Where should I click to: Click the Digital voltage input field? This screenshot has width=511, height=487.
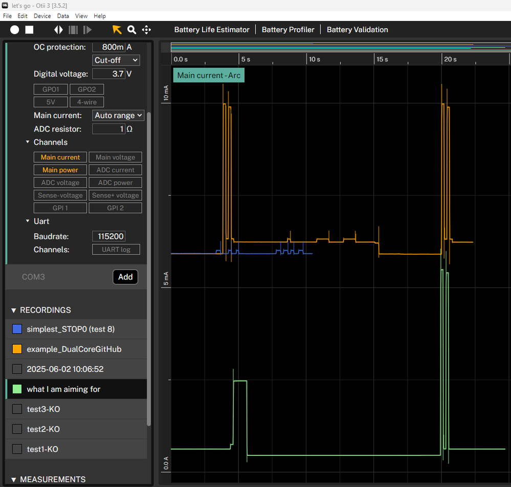[109, 74]
